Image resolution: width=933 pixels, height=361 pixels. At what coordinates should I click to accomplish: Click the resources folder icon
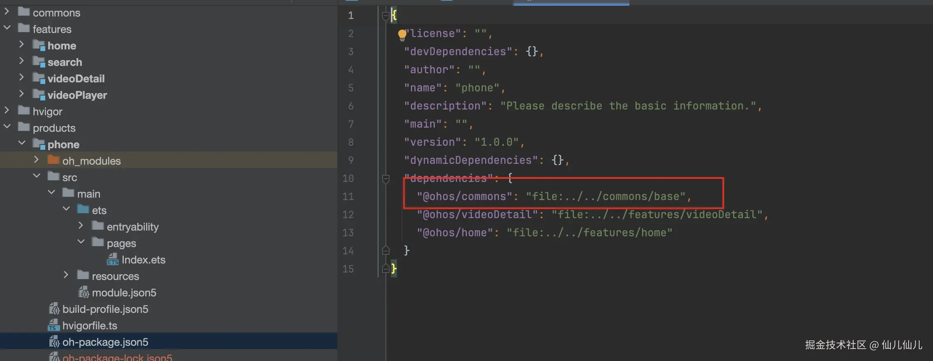(83, 275)
